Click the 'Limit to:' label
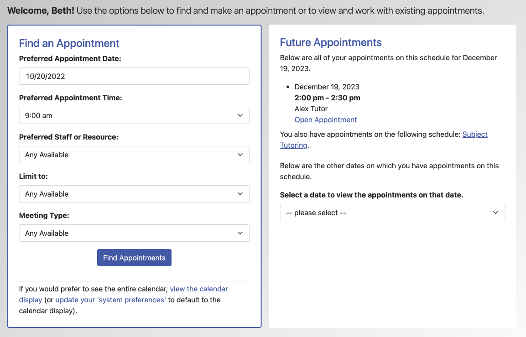The width and height of the screenshot is (526, 337). click(33, 176)
